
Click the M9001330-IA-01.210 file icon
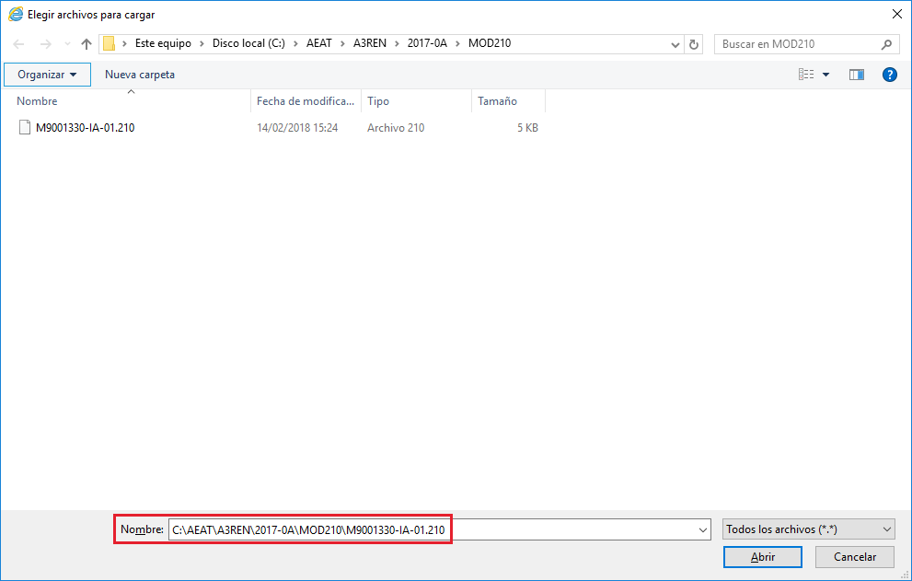click(25, 127)
